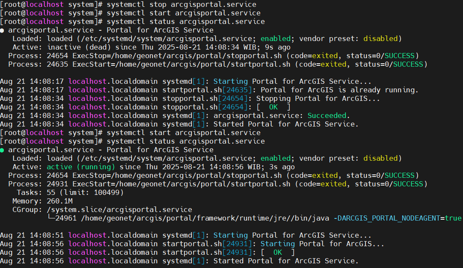
Task: Click the 'Memory: 260.1M' line
Action: 42,201
